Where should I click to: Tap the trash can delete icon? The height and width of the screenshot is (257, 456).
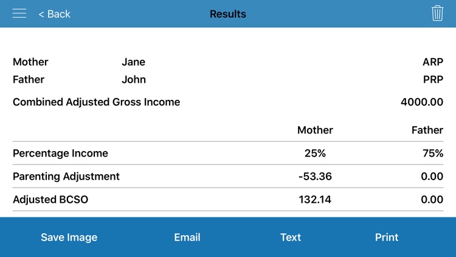tap(437, 13)
